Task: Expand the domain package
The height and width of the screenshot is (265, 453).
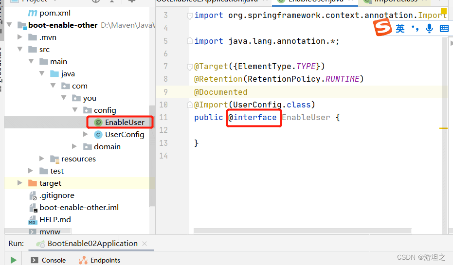Action: [74, 146]
